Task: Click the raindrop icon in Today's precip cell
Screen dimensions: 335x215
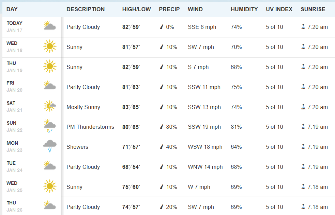Action: pos(162,27)
